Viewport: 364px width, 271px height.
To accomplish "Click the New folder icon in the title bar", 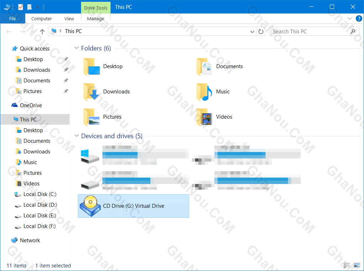I will [30, 7].
